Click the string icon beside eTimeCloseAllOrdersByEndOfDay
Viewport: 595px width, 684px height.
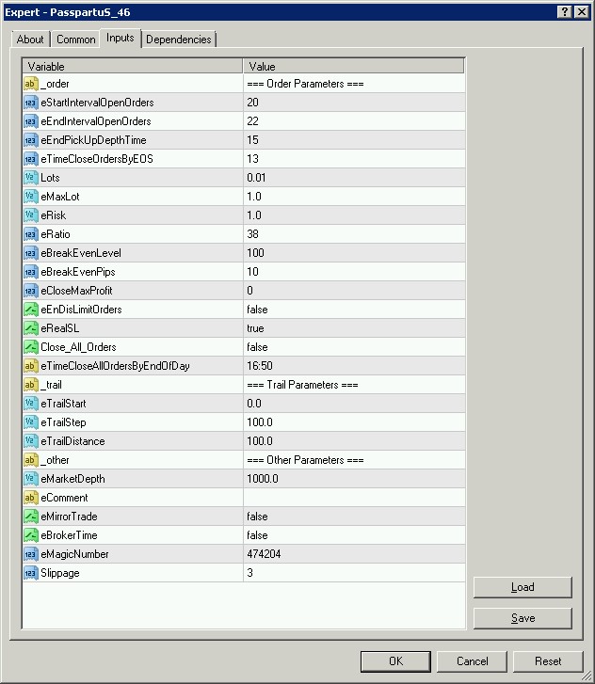30,366
